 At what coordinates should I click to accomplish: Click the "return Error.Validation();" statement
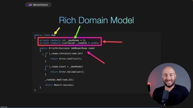[67, 72]
